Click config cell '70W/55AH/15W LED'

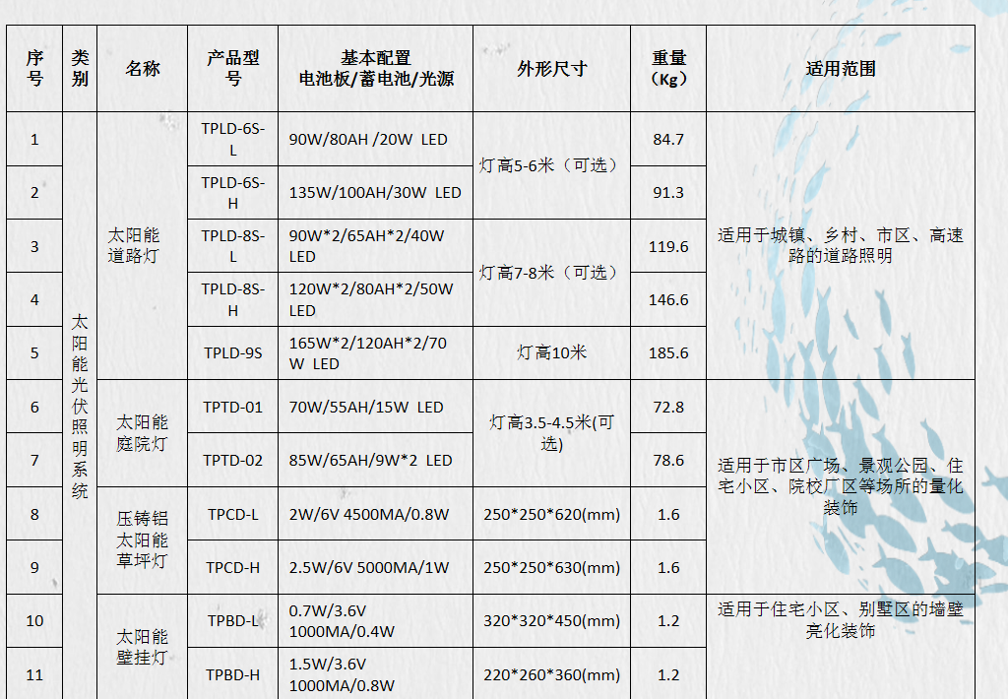pyautogui.click(x=375, y=407)
